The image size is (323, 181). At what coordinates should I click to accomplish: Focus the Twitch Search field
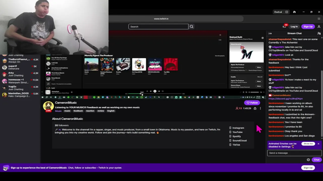click(158, 27)
